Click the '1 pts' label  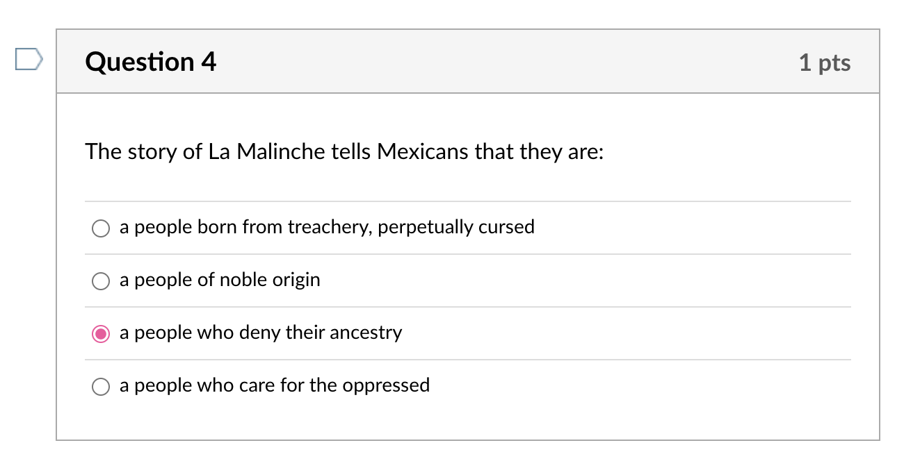(825, 62)
